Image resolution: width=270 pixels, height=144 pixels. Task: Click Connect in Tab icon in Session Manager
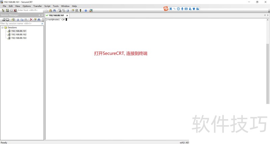(7, 20)
